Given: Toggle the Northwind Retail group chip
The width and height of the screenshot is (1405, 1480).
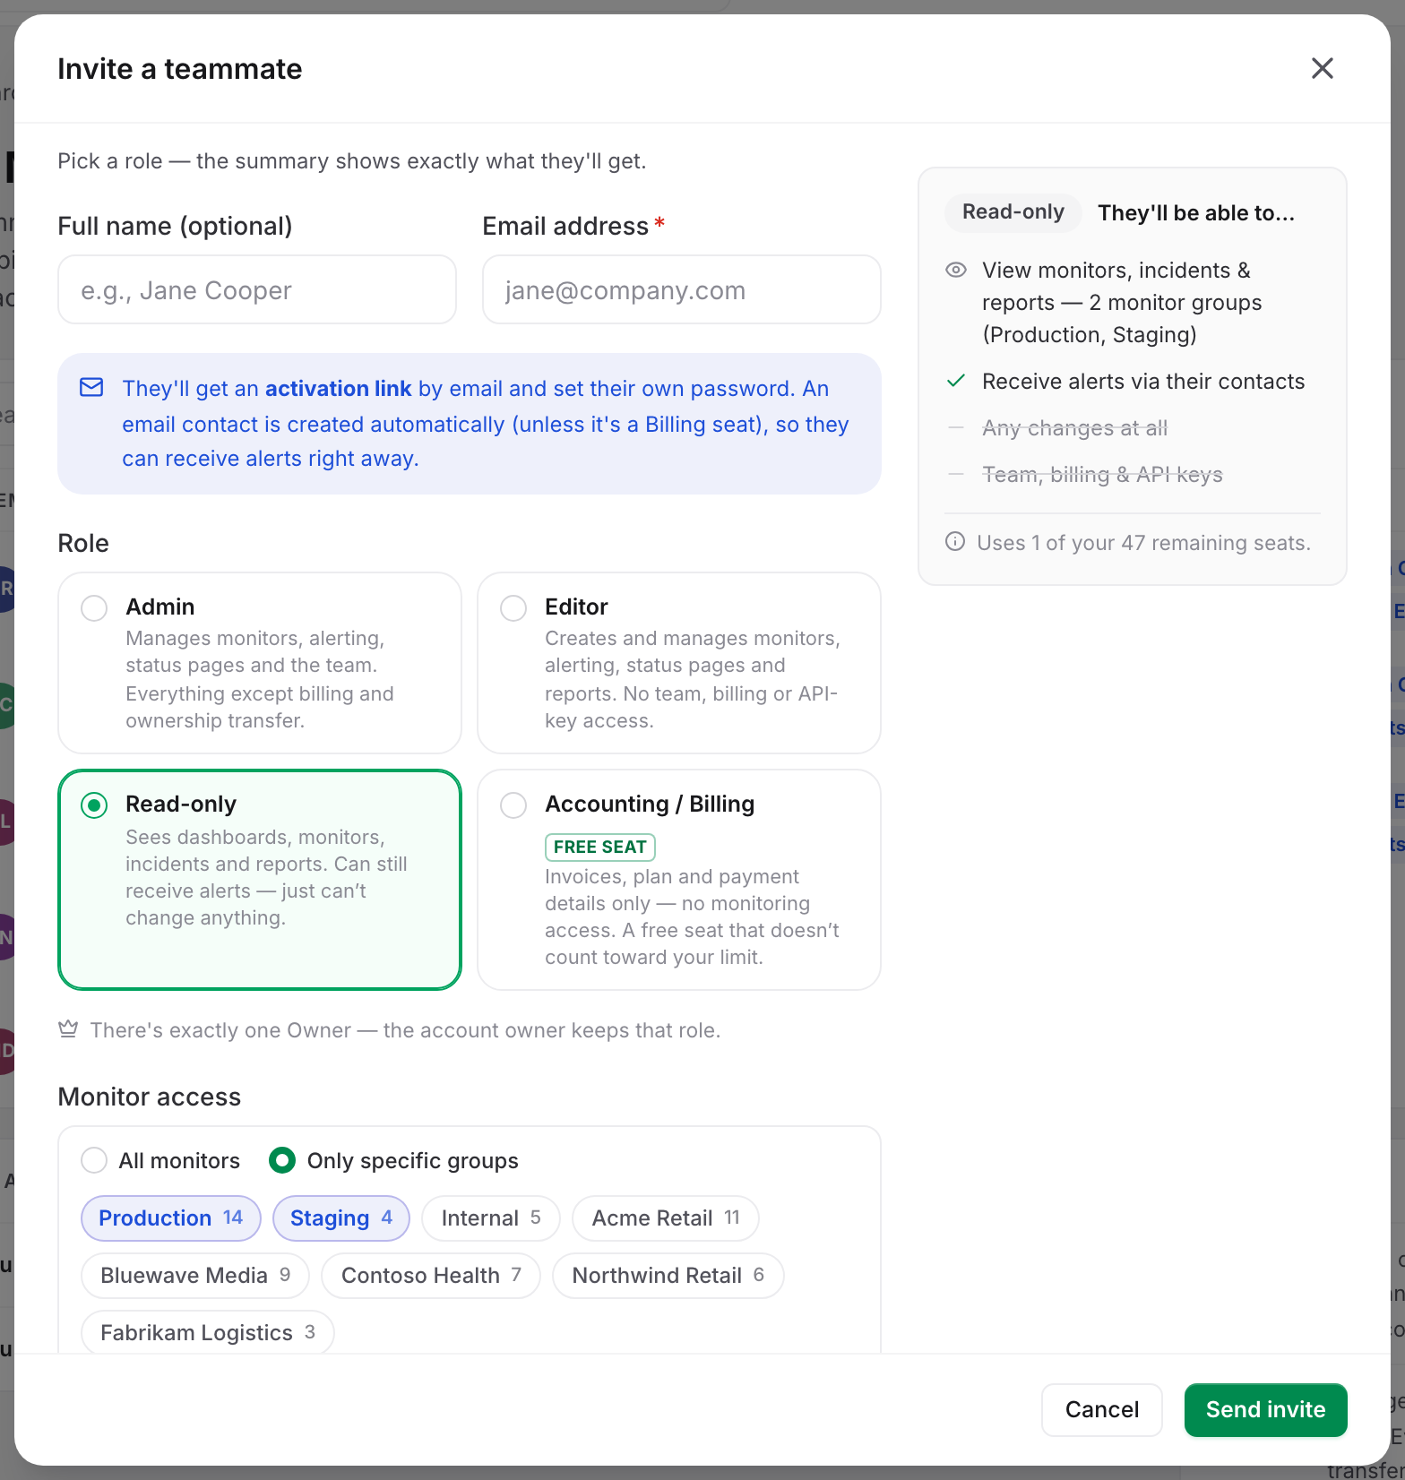Looking at the screenshot, I should coord(668,1276).
